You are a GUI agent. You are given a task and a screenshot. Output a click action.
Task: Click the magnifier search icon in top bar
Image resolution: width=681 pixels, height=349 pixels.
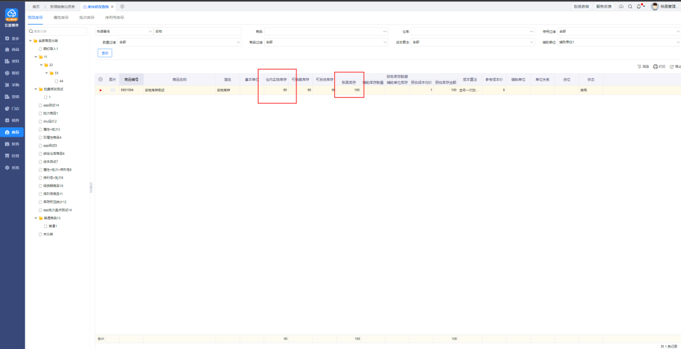click(630, 6)
